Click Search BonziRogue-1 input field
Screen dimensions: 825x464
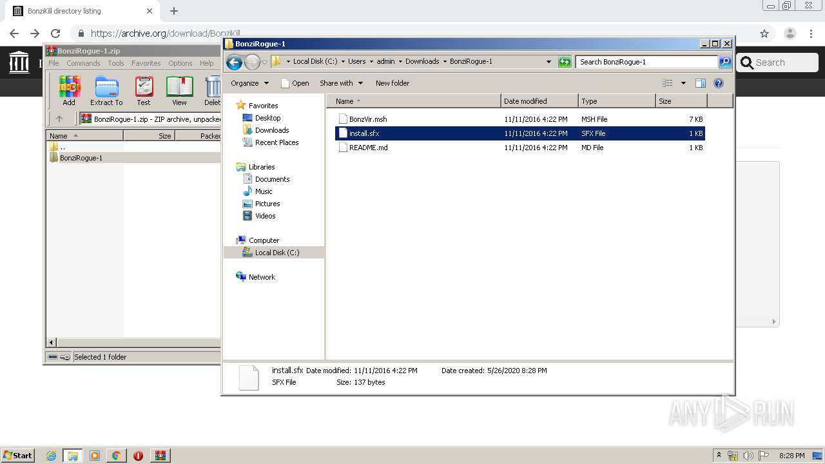(x=646, y=62)
